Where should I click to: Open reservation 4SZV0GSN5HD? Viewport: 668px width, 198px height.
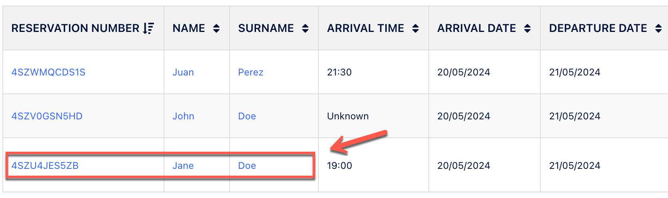(x=47, y=116)
